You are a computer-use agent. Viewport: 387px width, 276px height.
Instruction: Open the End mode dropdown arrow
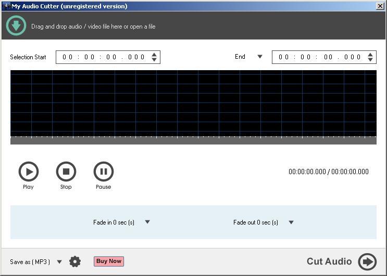[x=259, y=56]
